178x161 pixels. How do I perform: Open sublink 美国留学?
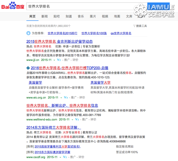coord(35,83)
